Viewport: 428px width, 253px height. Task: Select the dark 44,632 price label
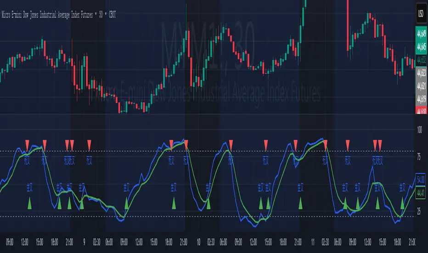[x=422, y=60]
